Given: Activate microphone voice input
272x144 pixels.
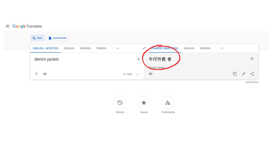Looking at the screenshot, I should pyautogui.click(x=36, y=74).
